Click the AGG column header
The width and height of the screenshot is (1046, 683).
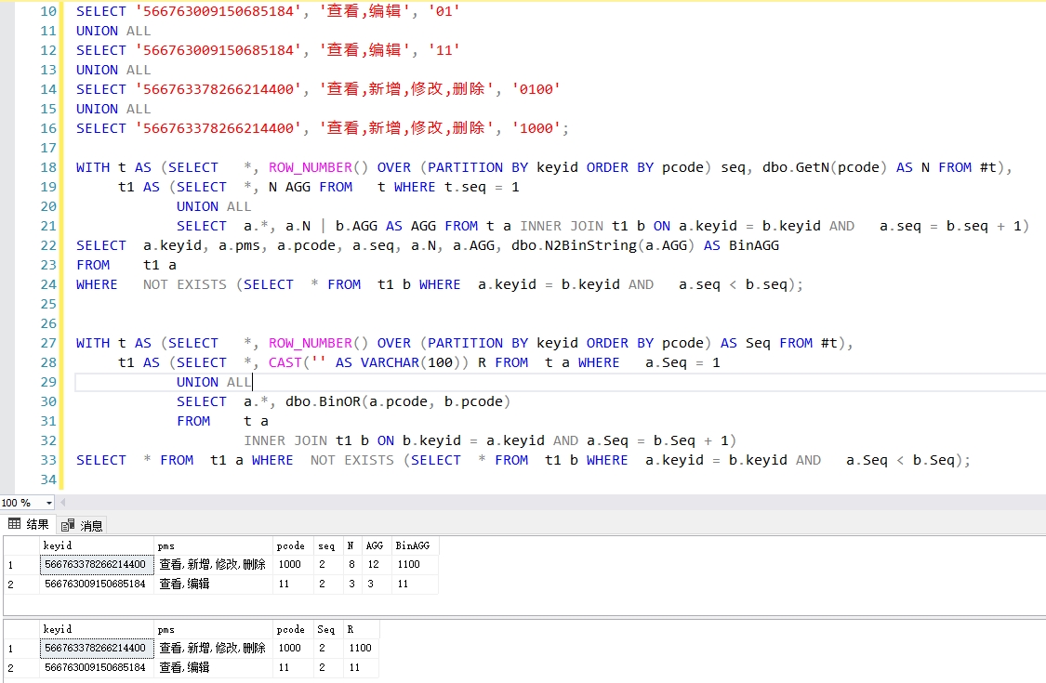pyautogui.click(x=375, y=545)
